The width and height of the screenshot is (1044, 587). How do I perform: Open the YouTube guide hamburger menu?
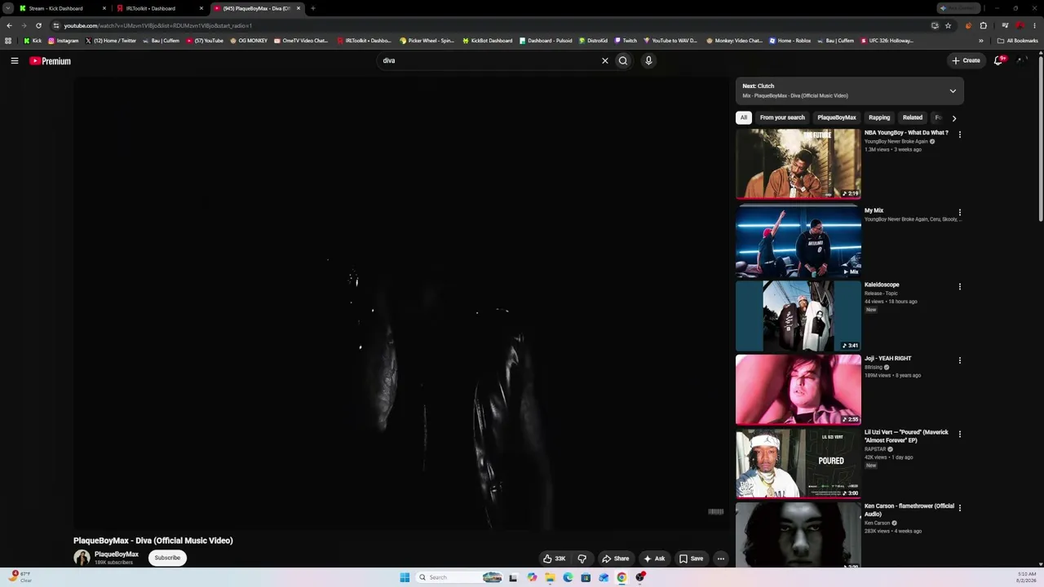point(15,60)
